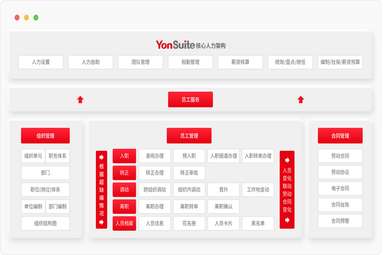Screen dimensions: 383x255
Task: Select the red 入职 category
Action: (124, 156)
